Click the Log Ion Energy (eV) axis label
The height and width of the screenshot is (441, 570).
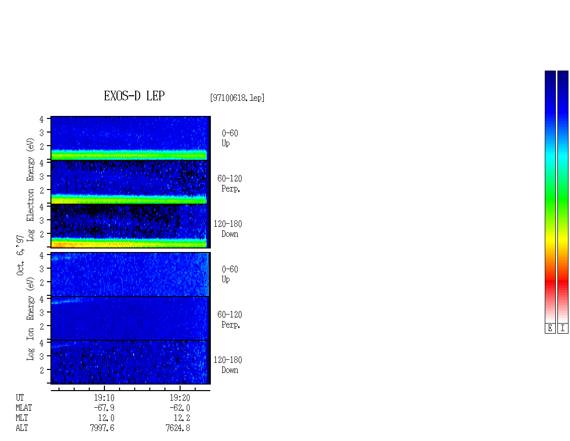30,319
